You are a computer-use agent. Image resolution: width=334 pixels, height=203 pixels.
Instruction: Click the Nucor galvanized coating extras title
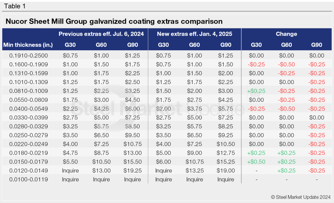point(114,22)
